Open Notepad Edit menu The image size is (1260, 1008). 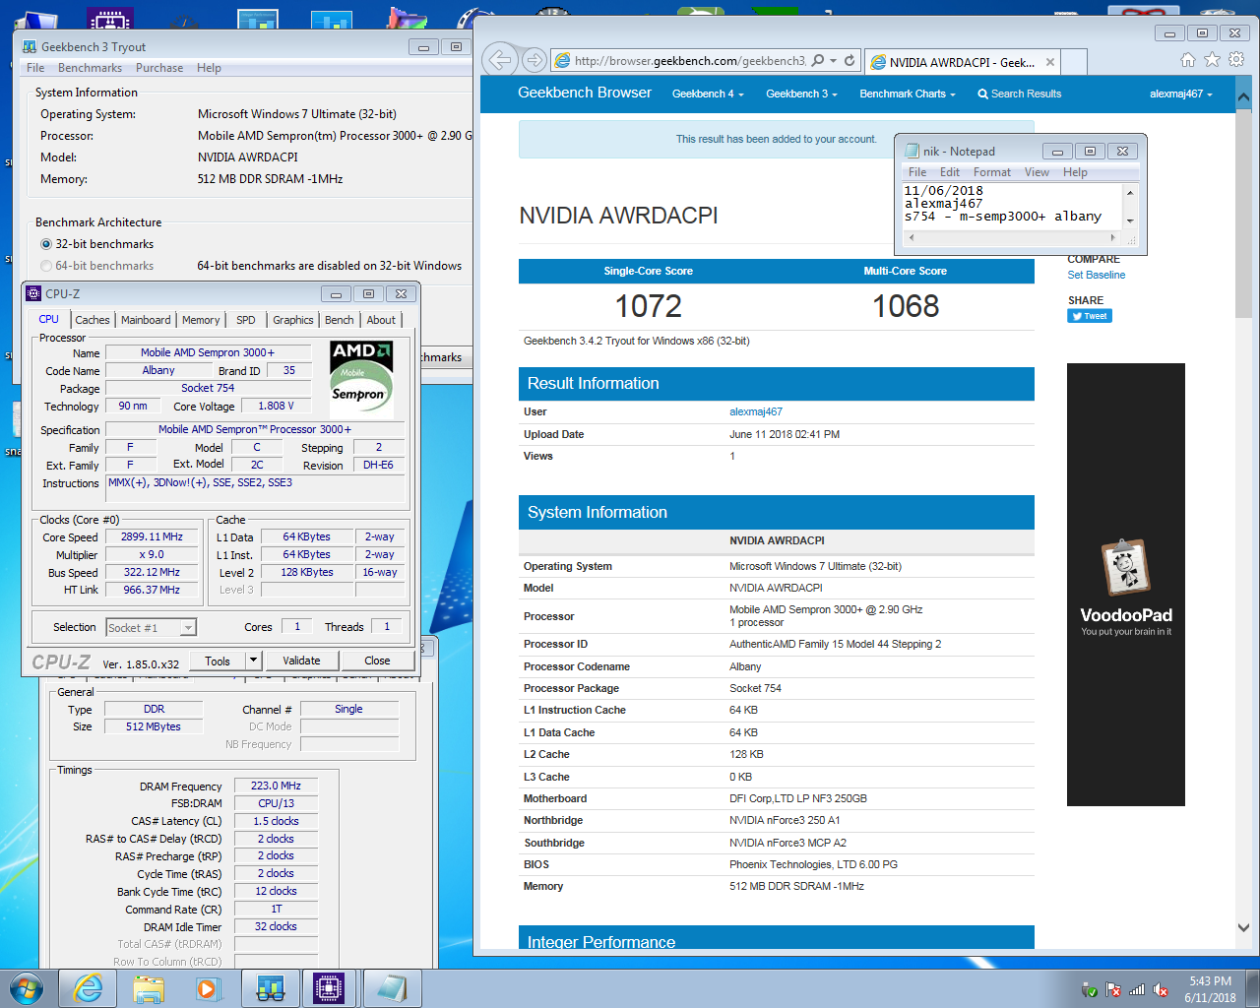click(950, 172)
